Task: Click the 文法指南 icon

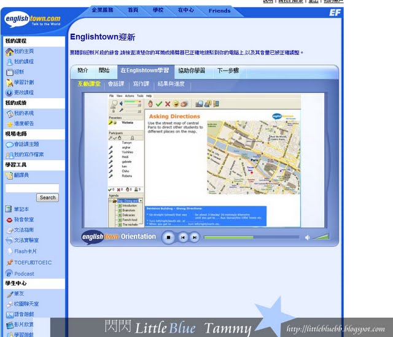Action: click(x=10, y=230)
